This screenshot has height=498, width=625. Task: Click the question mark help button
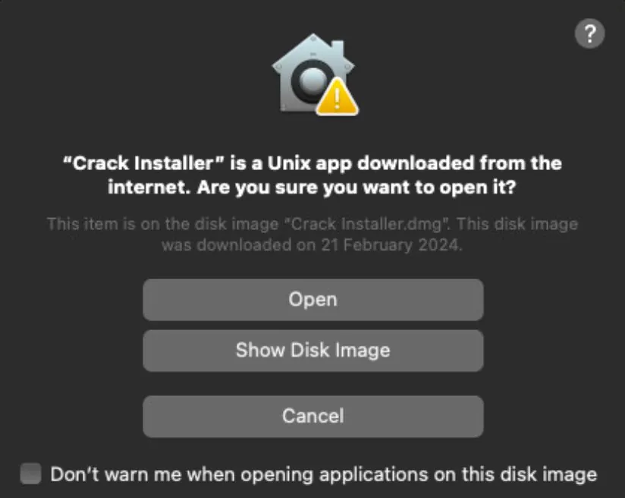(589, 34)
